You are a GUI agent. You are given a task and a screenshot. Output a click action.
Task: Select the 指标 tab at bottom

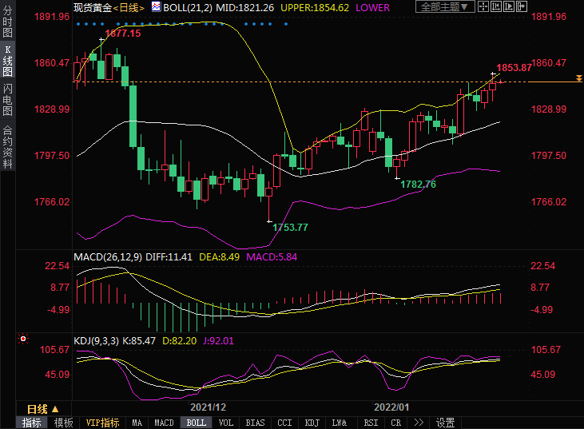32,423
